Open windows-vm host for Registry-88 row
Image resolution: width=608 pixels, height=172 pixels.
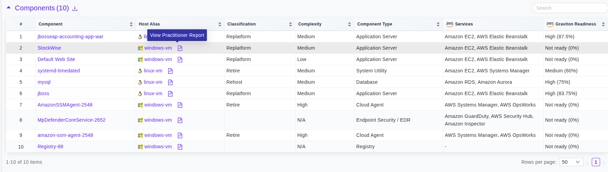[x=158, y=146]
